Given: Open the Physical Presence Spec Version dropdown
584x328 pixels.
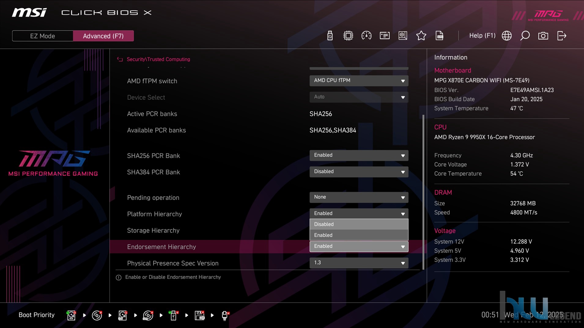Looking at the screenshot, I should tap(359, 263).
